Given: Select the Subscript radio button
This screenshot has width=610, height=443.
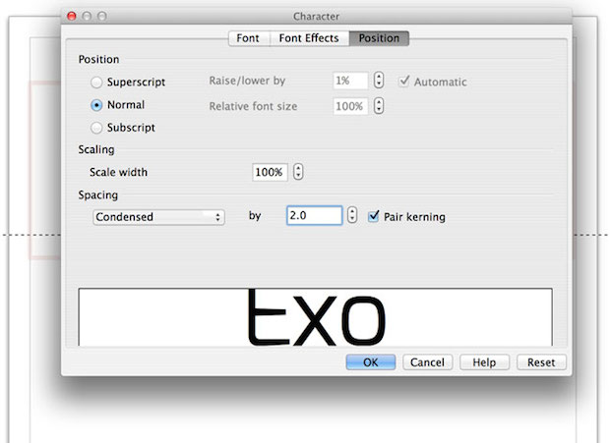Looking at the screenshot, I should (x=96, y=128).
